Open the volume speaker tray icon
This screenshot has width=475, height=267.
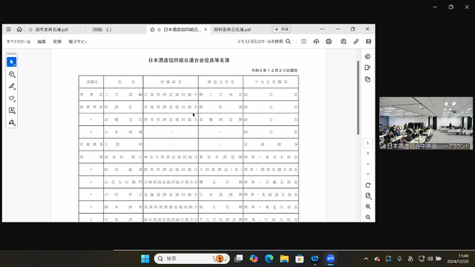(x=430, y=259)
